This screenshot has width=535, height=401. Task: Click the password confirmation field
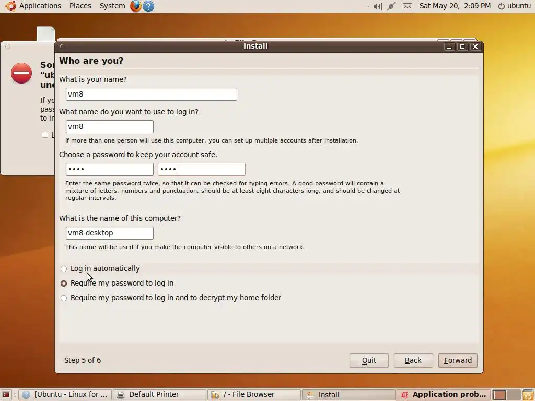pos(201,170)
